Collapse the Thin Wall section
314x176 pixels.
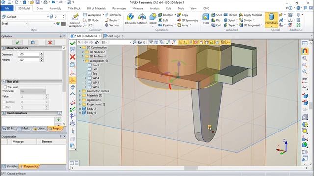click(x=4, y=82)
